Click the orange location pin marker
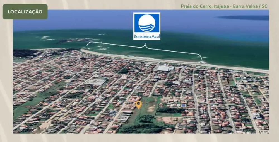The width and height of the screenshot is (279, 142). tap(139, 104)
